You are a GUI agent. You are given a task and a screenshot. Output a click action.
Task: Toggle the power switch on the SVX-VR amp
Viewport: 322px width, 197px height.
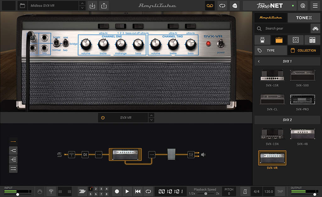pyautogui.click(x=221, y=44)
